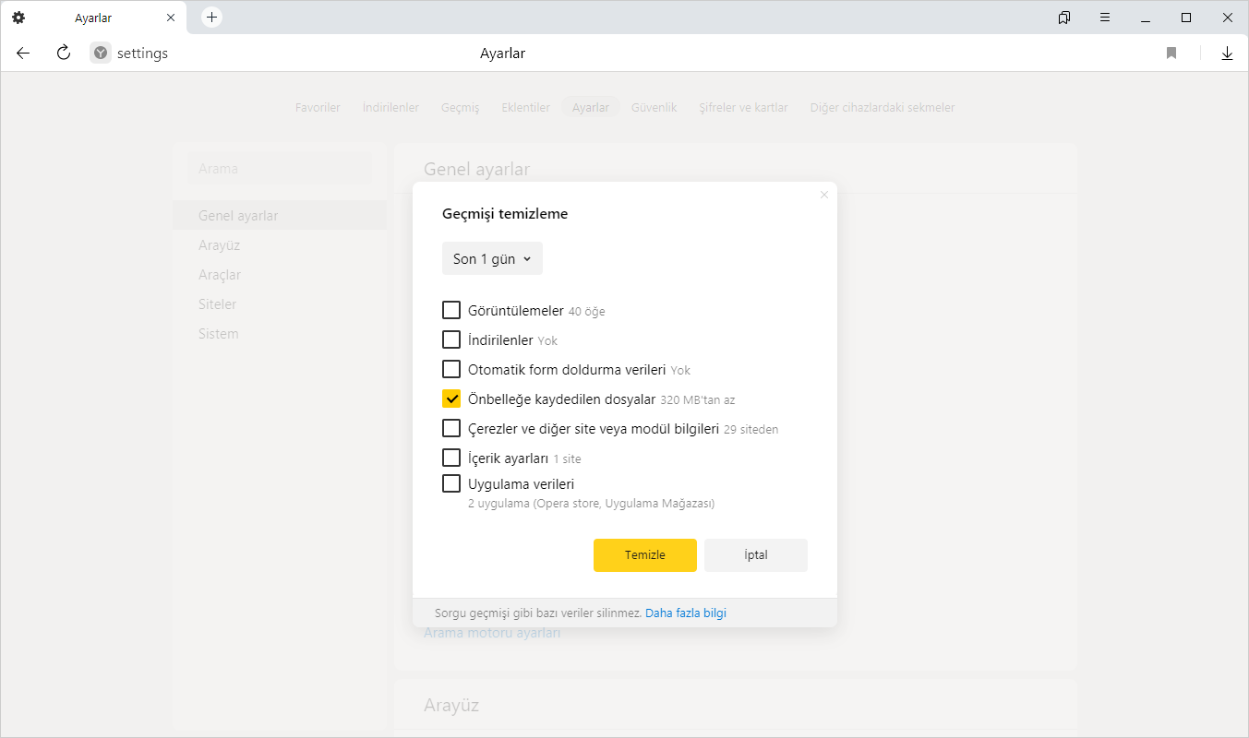Open the browser hamburger menu icon
The image size is (1249, 738).
click(1105, 18)
